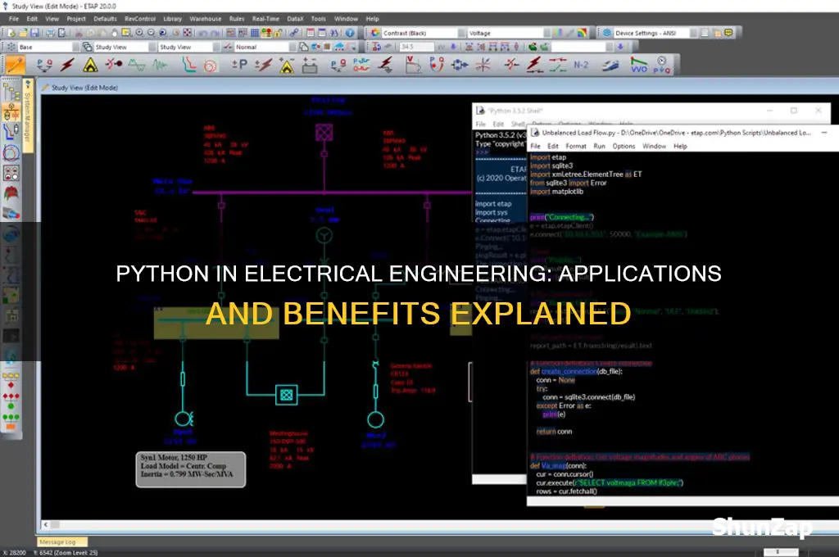Open the RevControl menu
This screenshot has width=839, height=557.
139,19
